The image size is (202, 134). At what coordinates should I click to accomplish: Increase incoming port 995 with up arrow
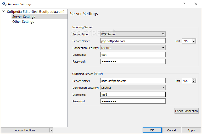tap(194, 40)
